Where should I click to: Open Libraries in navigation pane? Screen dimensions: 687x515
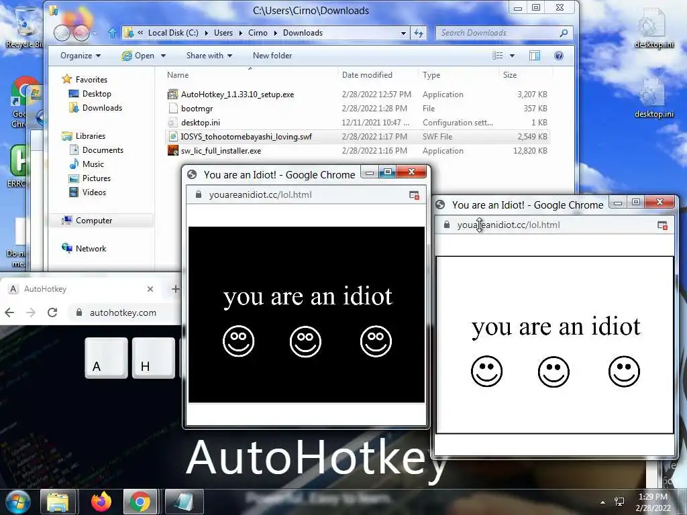point(91,135)
